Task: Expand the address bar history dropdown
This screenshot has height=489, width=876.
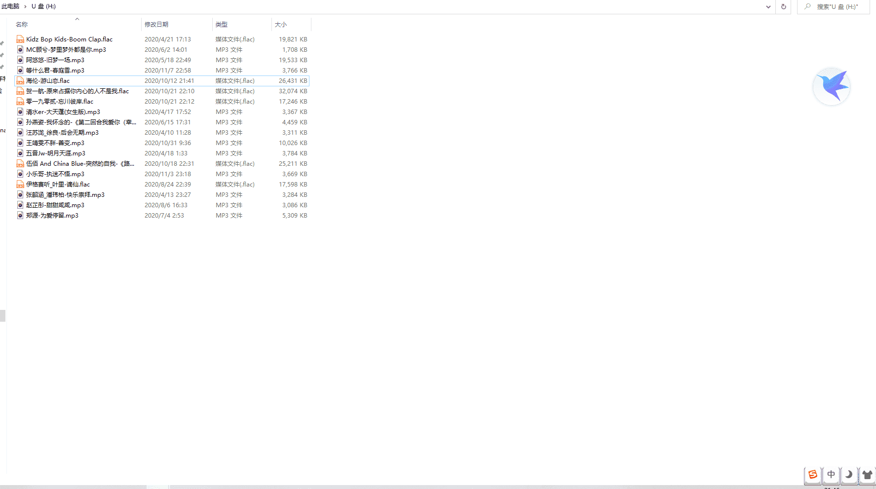Action: [768, 7]
